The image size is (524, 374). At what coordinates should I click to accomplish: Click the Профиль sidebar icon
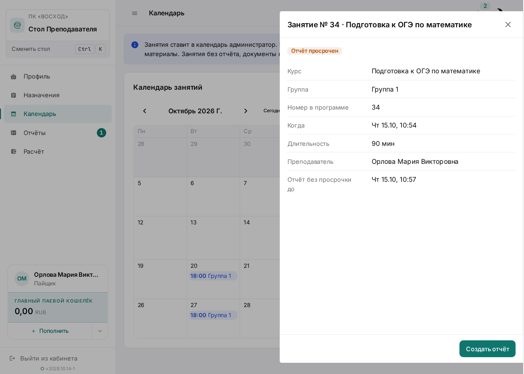[13, 77]
